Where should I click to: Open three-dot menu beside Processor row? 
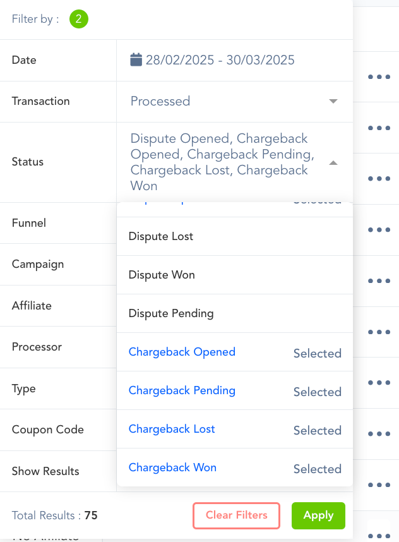click(379, 332)
